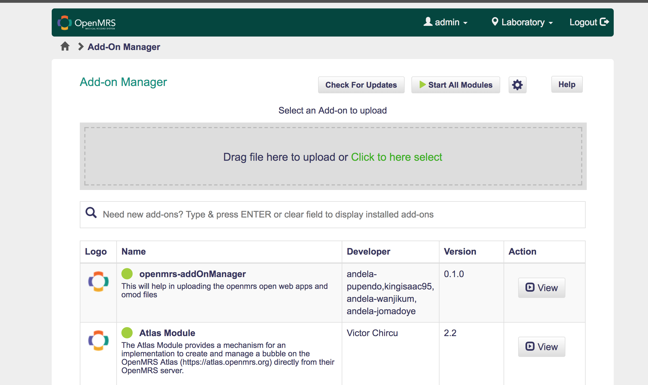Screen dimensions: 648x385
Task: Click the 'Click to here select' upload link
Action: [396, 157]
